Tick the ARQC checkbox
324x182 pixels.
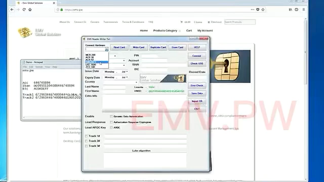[x=111, y=128]
